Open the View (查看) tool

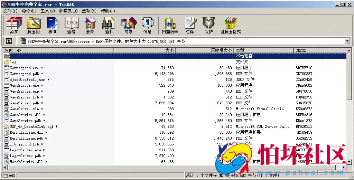[71, 25]
